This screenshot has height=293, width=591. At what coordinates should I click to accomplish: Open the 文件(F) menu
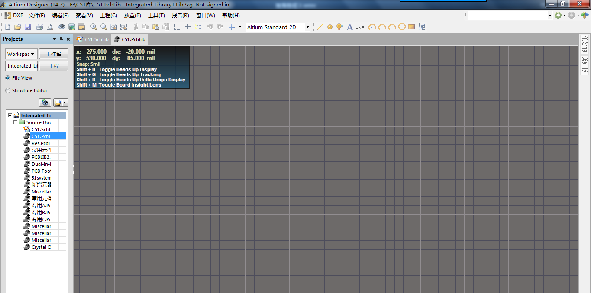[x=37, y=15]
